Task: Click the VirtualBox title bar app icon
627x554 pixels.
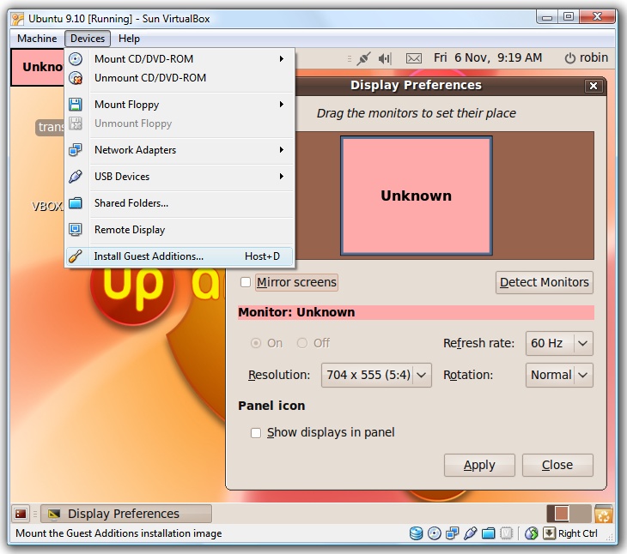Action: 17,19
